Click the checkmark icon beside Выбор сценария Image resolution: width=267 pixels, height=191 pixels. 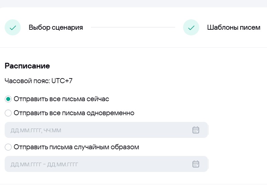pos(13,28)
